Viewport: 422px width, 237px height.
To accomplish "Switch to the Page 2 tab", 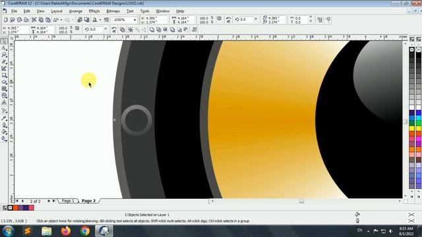I will (x=88, y=201).
